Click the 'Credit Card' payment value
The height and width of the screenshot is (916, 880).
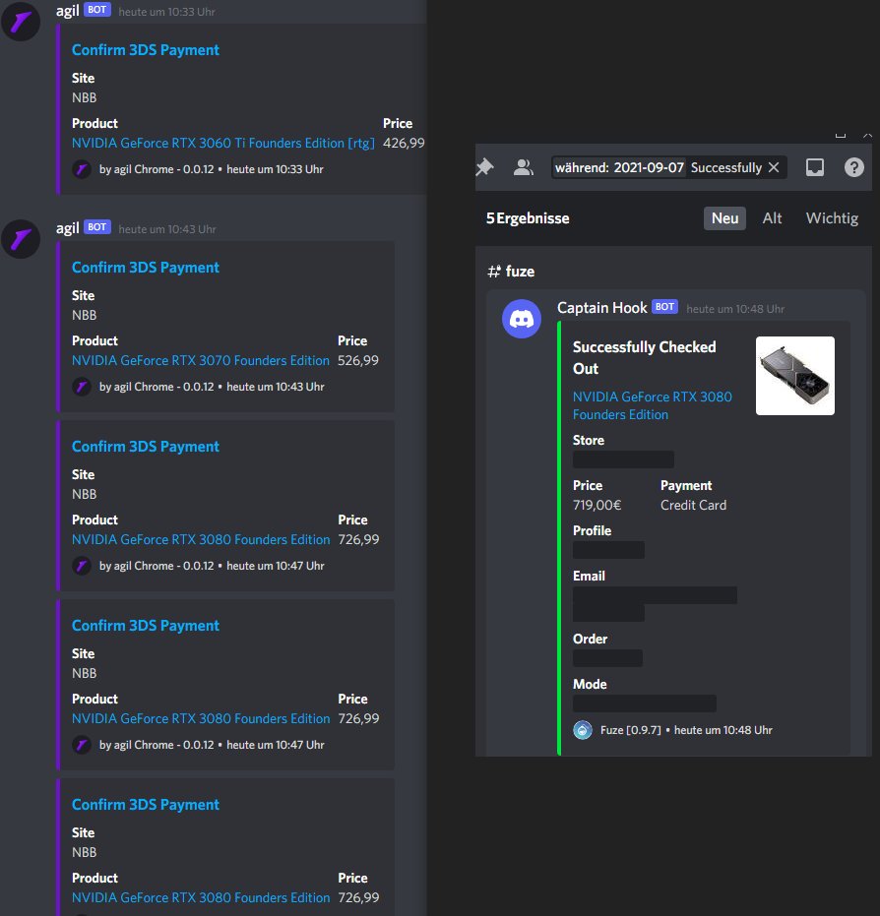click(x=694, y=506)
